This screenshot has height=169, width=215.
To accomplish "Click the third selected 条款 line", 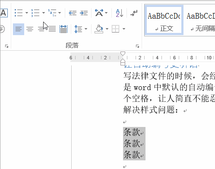I will pos(132,155).
